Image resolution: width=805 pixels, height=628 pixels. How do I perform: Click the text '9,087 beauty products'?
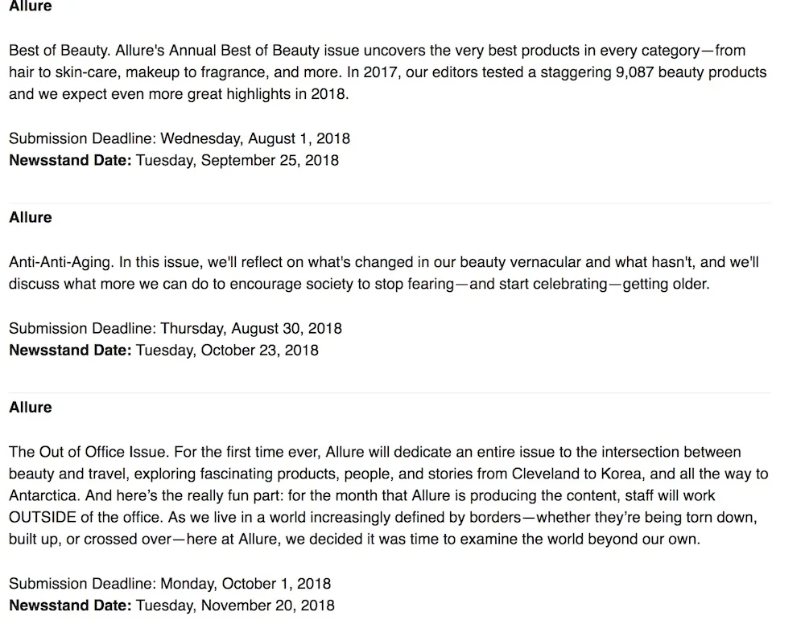click(691, 72)
